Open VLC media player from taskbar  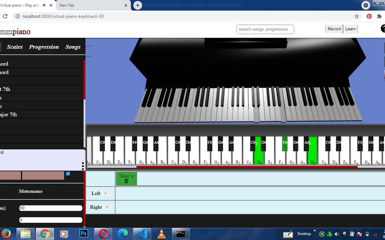[x=161, y=234]
